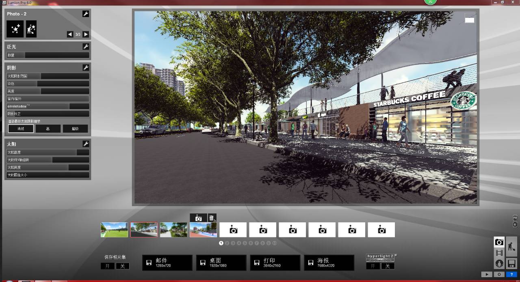Click the F8 key indicator
This screenshot has width=520, height=282.
point(515,218)
